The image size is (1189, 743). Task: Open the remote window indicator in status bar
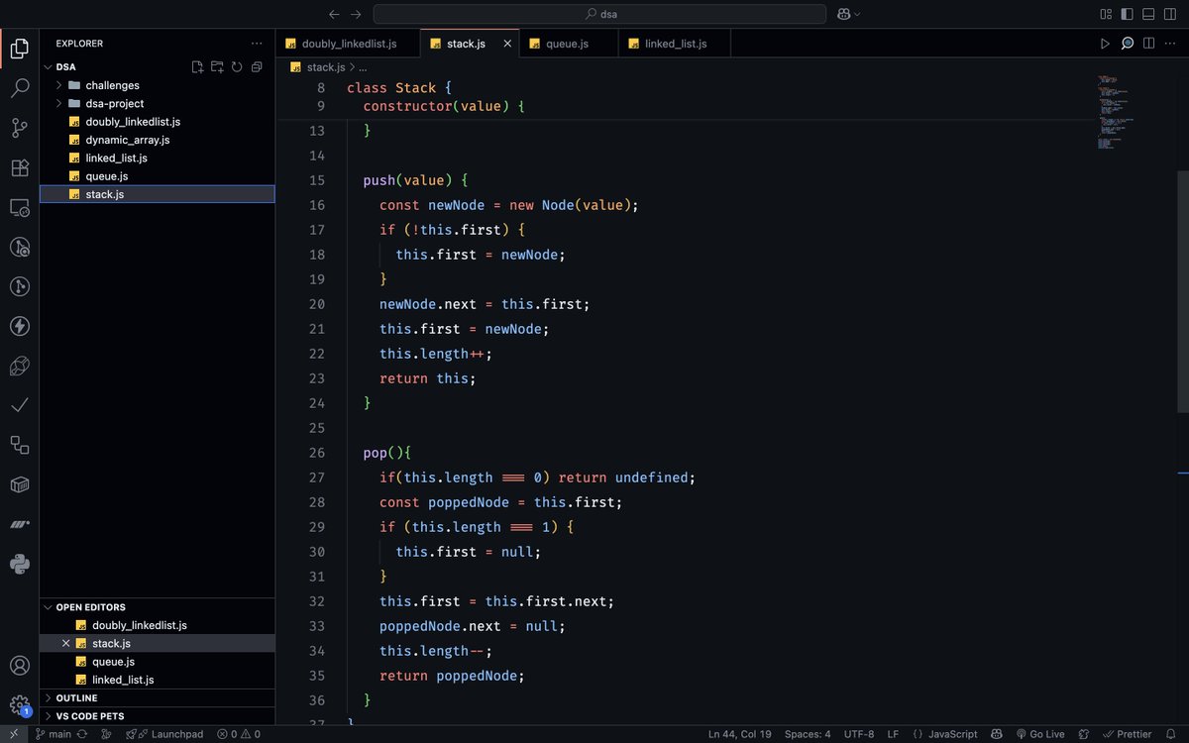coord(13,734)
